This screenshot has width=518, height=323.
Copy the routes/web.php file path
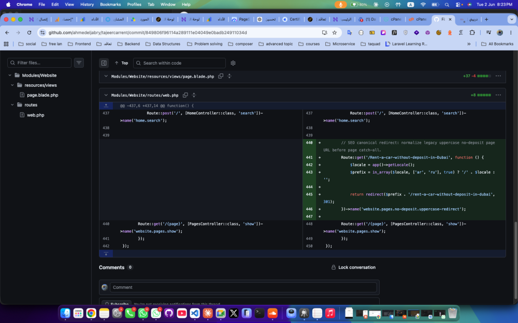pyautogui.click(x=185, y=95)
